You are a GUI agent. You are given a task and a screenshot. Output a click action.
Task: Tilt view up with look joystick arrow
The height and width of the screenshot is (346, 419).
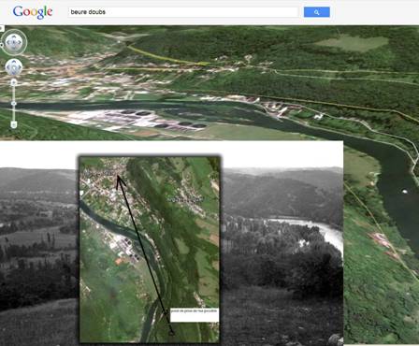tap(14, 36)
